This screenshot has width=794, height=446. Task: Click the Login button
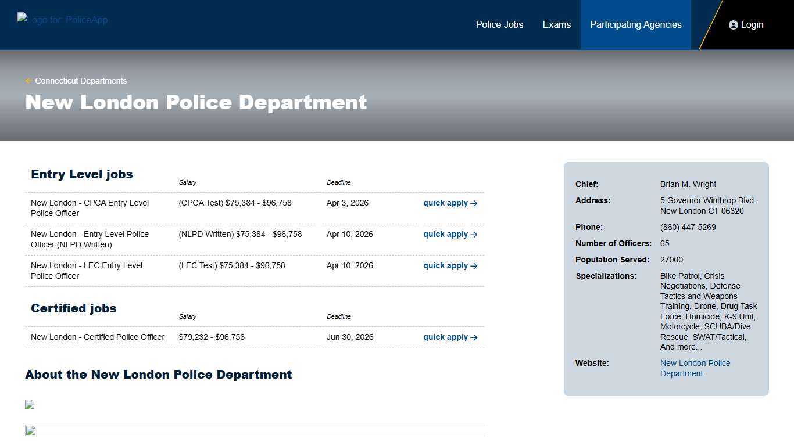[x=746, y=24]
